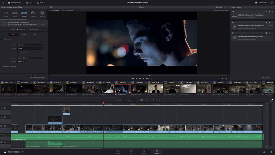Viewport: 275px width, 155px height.
Task: Toggle loop playback in the viewer
Action: (151, 78)
